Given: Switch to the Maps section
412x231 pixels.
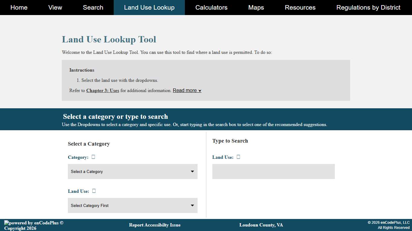Looking at the screenshot, I should pos(256,8).
